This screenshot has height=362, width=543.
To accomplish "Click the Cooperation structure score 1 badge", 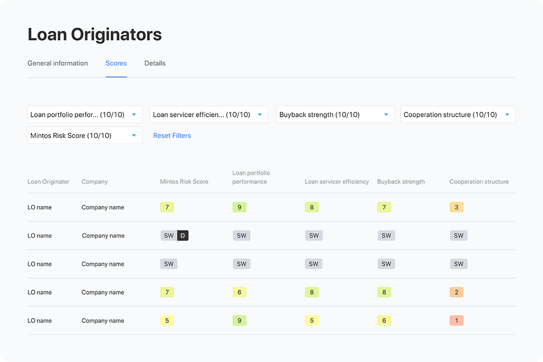I will coord(457,321).
